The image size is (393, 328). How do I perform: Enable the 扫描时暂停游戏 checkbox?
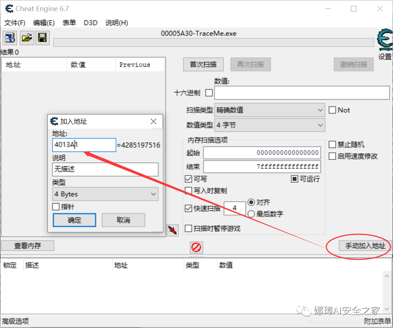pos(188,228)
